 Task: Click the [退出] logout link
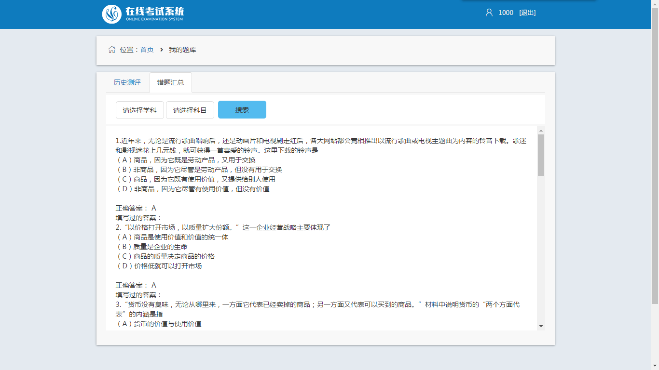[527, 13]
